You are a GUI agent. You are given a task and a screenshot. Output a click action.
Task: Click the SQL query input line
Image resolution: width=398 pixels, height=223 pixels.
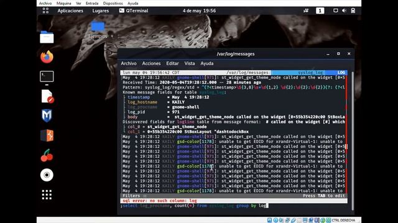pos(234,206)
